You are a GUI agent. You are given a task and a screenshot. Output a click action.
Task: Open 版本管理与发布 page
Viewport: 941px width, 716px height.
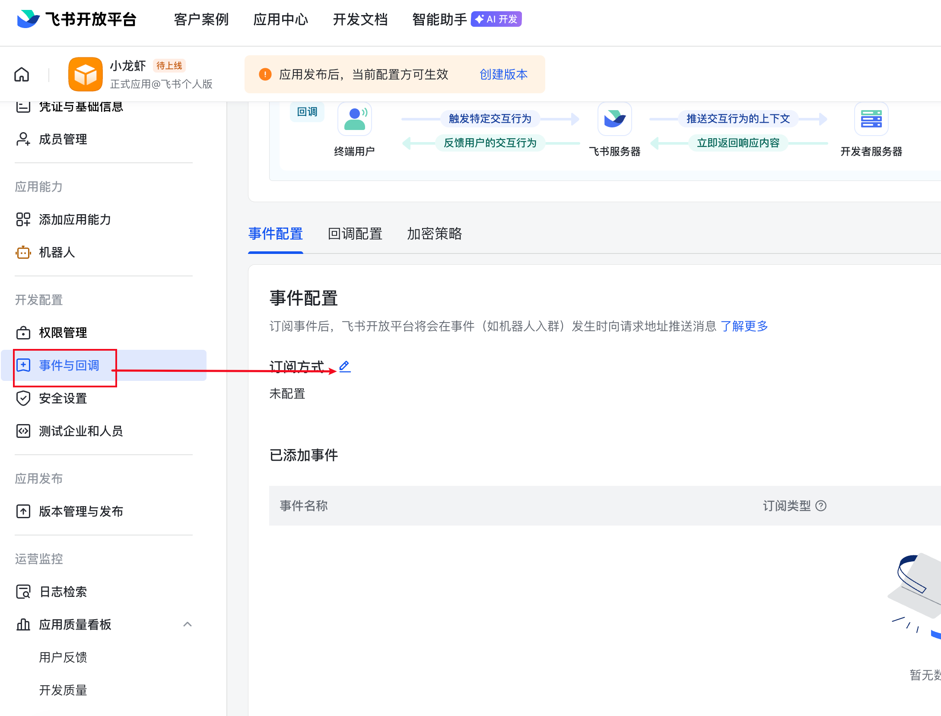(81, 511)
